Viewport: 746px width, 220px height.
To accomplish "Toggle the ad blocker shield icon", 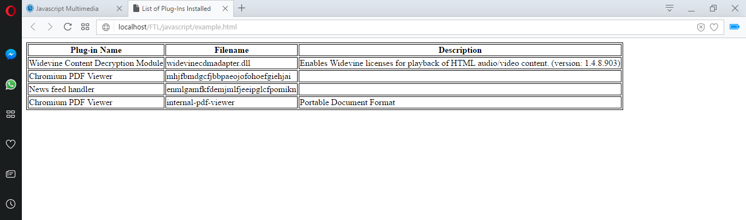I will 701,27.
